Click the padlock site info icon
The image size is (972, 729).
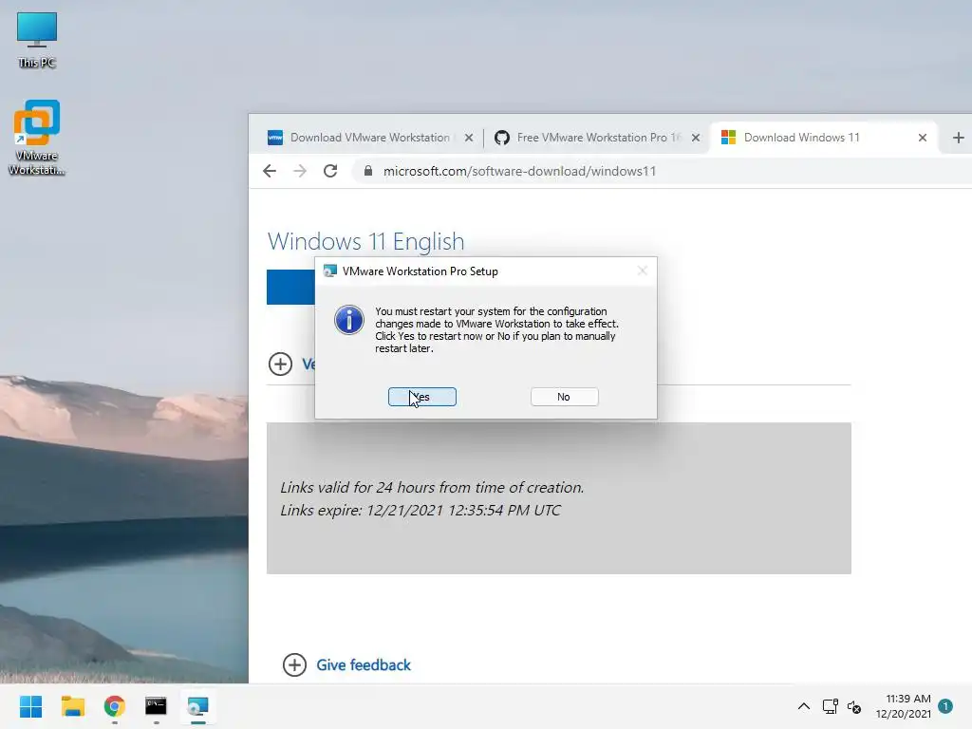[368, 171]
